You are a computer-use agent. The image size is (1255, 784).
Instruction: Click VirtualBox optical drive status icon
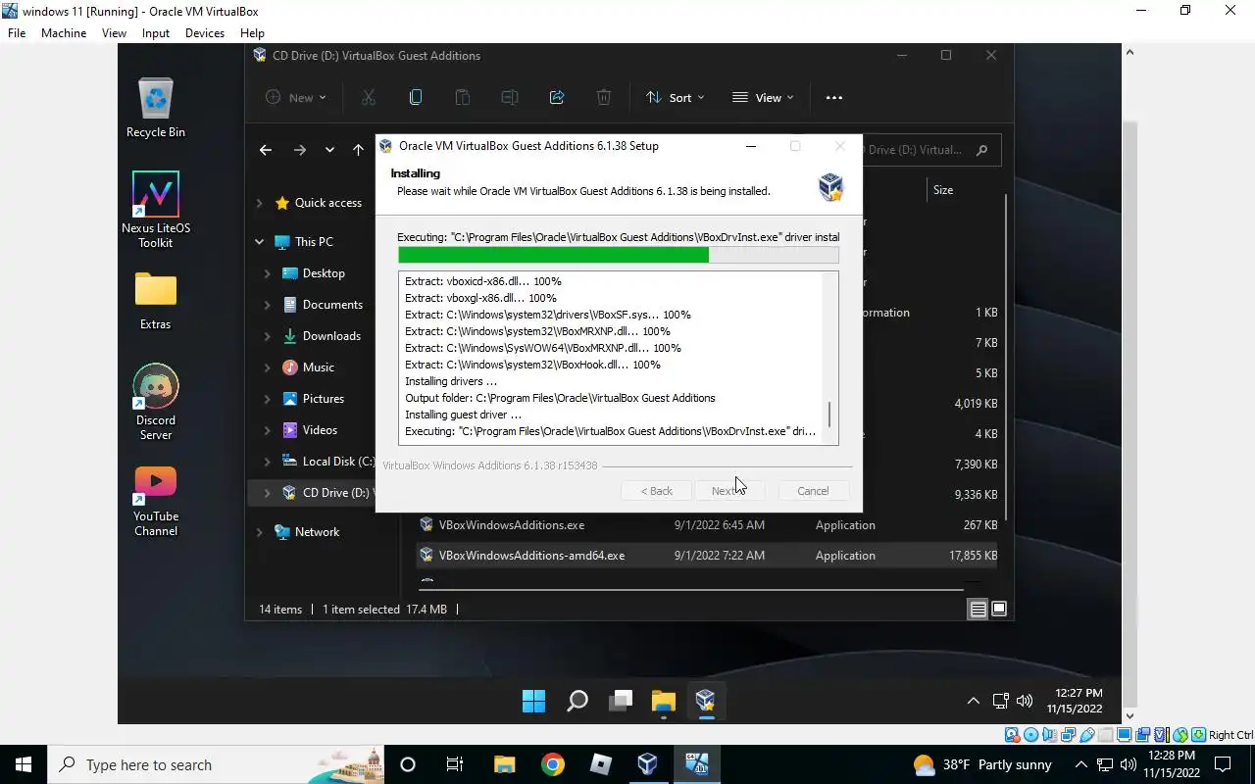1031,735
